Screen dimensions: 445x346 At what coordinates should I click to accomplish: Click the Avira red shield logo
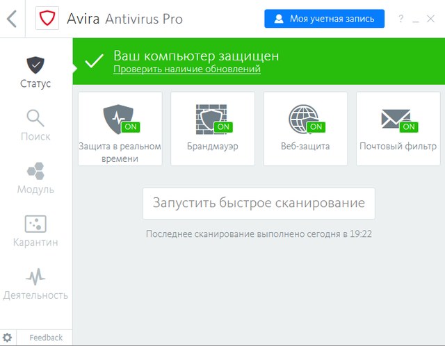pyautogui.click(x=47, y=19)
